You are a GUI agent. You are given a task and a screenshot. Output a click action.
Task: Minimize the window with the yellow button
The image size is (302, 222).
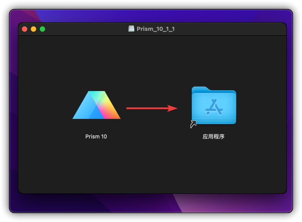34,29
